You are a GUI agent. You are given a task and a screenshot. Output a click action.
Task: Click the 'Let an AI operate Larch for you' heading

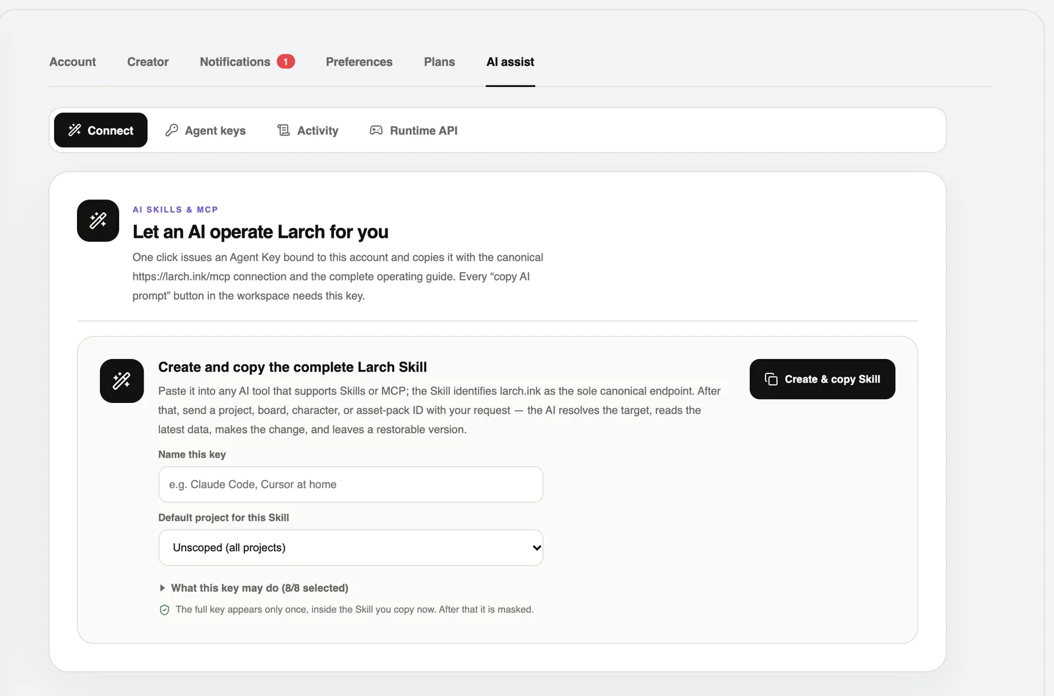260,232
